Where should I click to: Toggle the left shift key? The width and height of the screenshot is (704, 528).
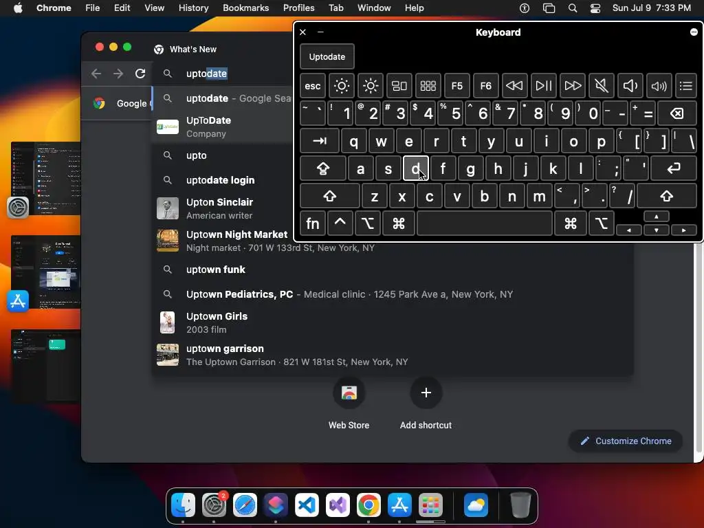click(329, 196)
